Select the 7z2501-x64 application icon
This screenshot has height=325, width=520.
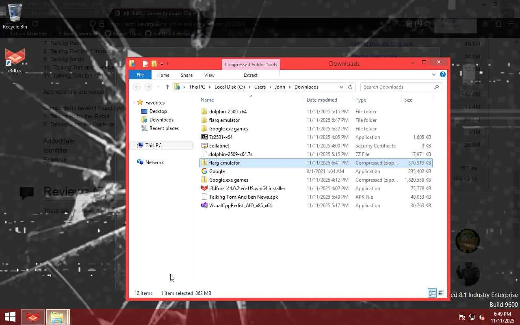coord(204,137)
